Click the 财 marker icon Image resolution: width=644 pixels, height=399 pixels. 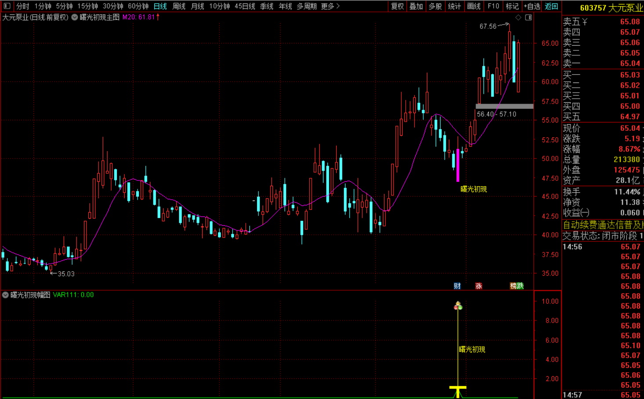[x=457, y=286]
